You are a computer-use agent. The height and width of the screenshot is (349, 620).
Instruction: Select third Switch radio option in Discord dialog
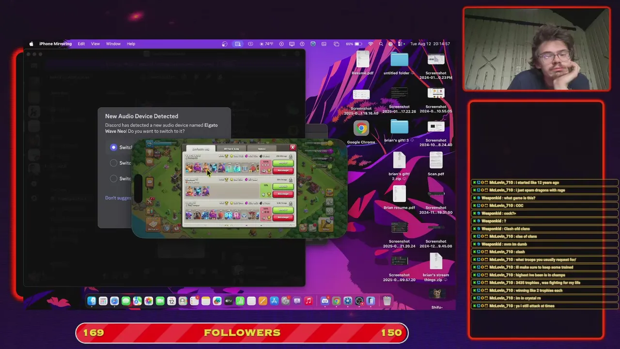pos(113,178)
